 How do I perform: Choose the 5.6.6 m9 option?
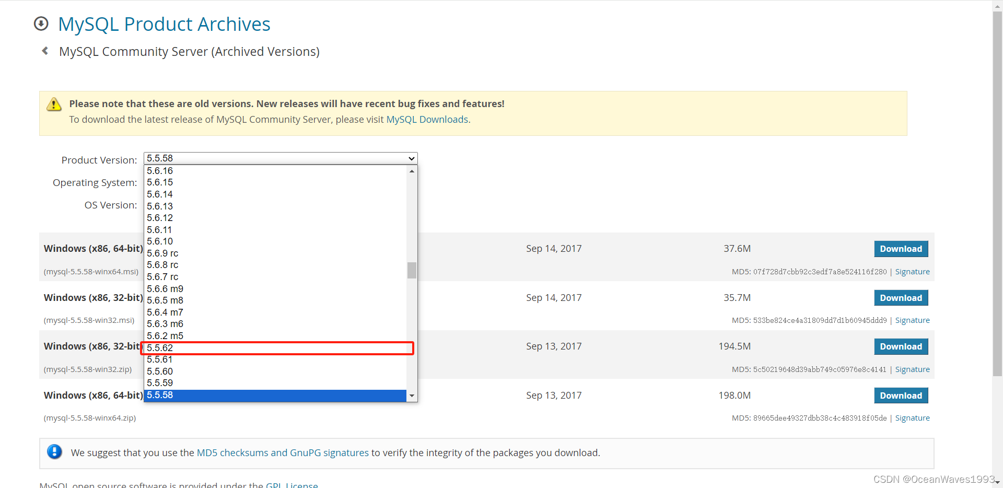[x=275, y=289]
